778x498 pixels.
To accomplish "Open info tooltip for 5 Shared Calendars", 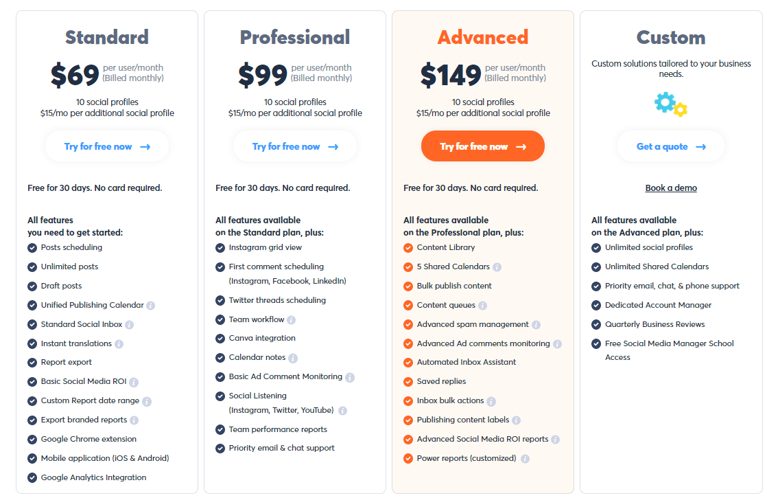I will click(x=497, y=267).
